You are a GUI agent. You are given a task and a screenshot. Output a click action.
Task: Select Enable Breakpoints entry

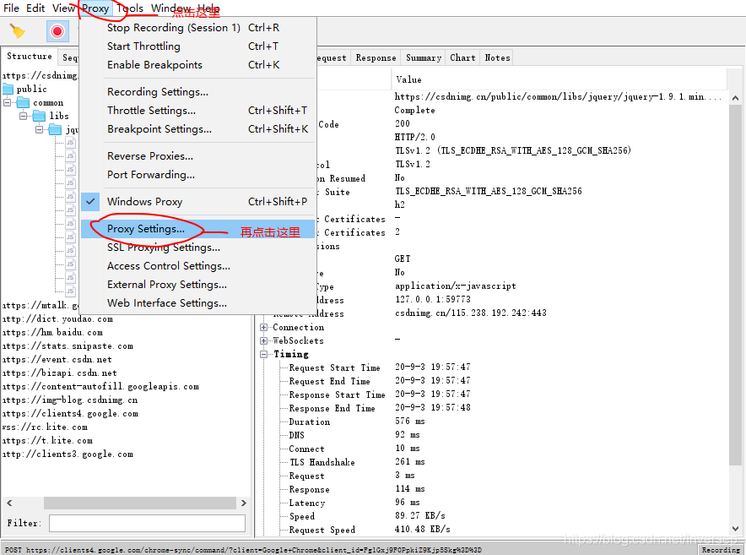click(198, 65)
